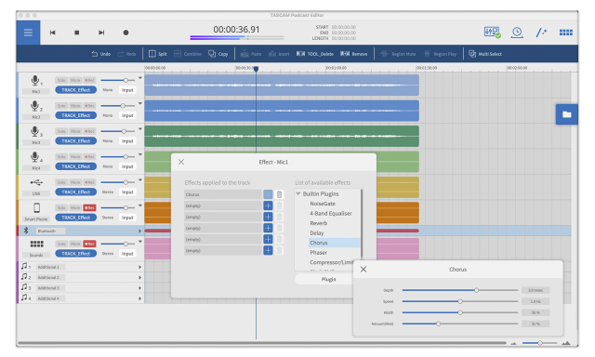
Task: Click the Remove tool
Action: [x=353, y=54]
